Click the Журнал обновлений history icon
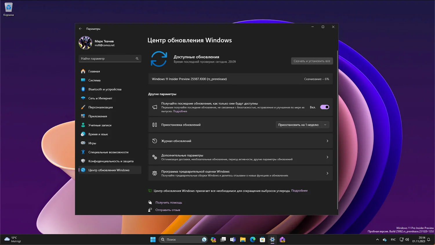This screenshot has height=245, width=435. point(155,141)
